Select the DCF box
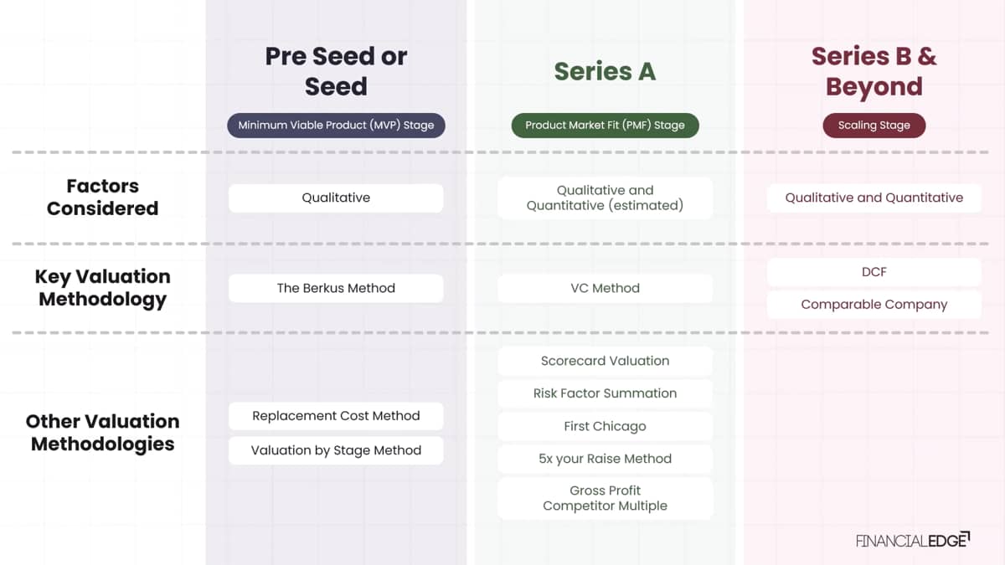 pyautogui.click(x=874, y=272)
